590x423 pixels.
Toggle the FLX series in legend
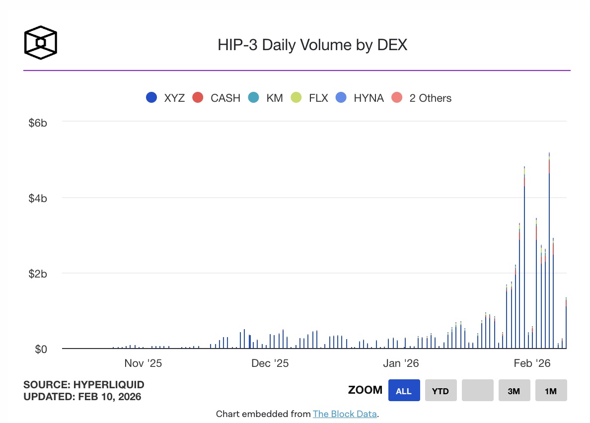point(318,98)
